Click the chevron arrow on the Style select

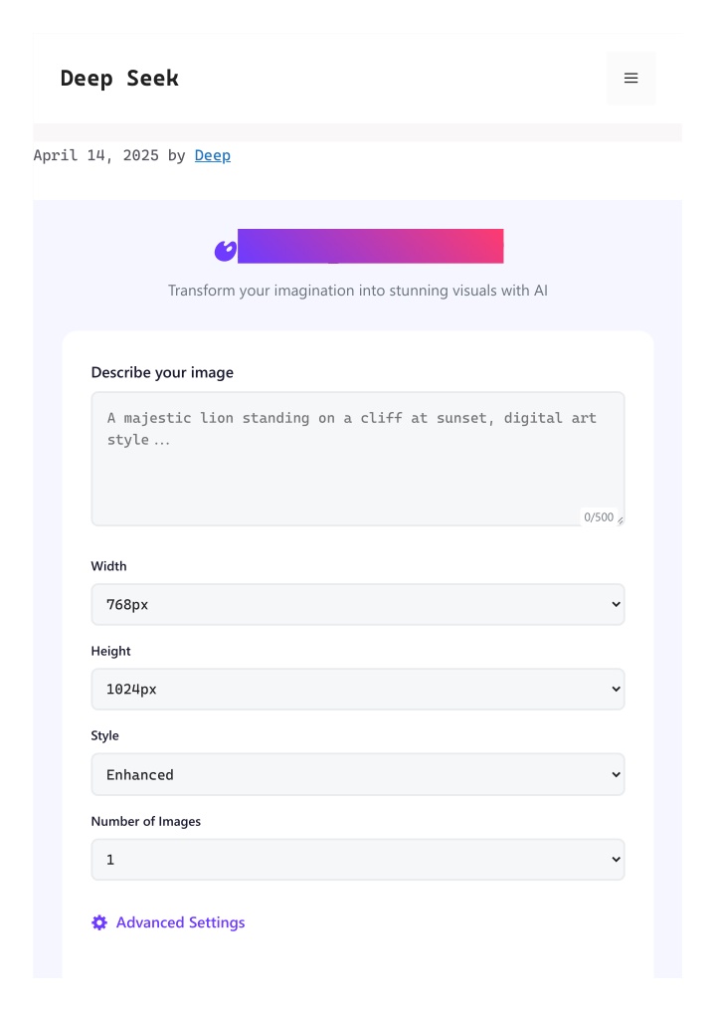click(x=616, y=774)
